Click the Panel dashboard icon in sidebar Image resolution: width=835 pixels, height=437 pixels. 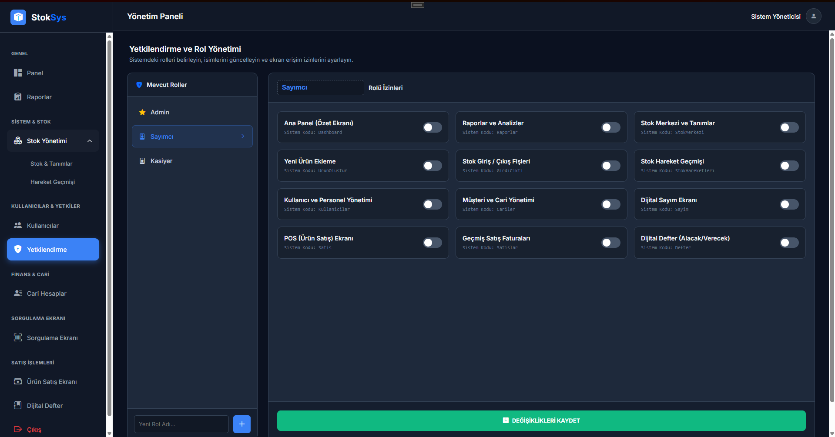click(18, 73)
